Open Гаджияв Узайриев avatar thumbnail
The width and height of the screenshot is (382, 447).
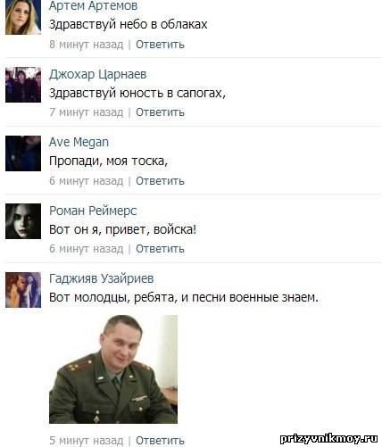(x=23, y=290)
